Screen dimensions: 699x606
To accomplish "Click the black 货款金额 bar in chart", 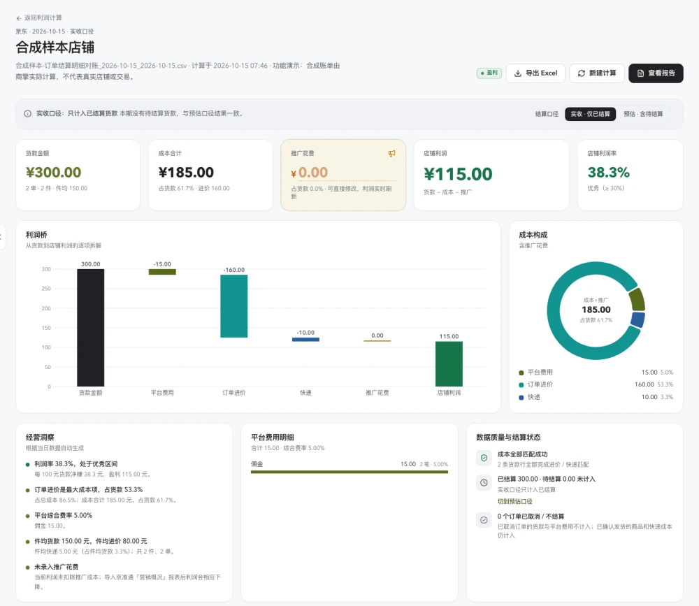I will (90, 328).
